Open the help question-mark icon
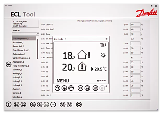The image size is (162, 115). pyautogui.click(x=9, y=105)
